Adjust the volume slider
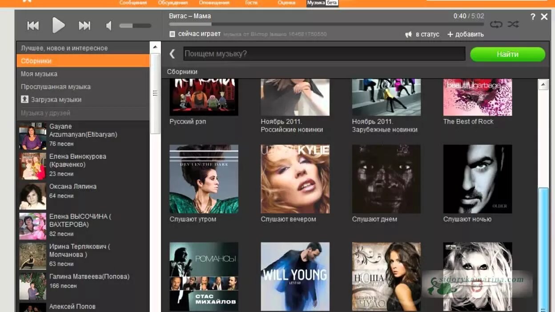The width and height of the screenshot is (555, 312). 135,26
